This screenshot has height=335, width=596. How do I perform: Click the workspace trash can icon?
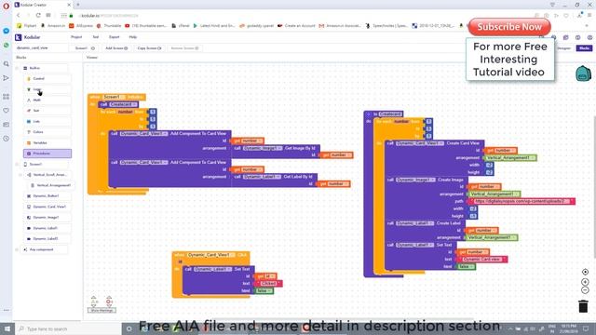[x=583, y=306]
